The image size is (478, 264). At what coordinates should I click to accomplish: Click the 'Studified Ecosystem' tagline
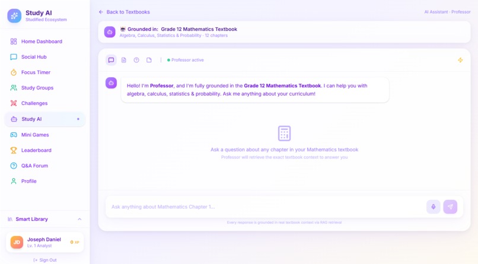coord(46,20)
